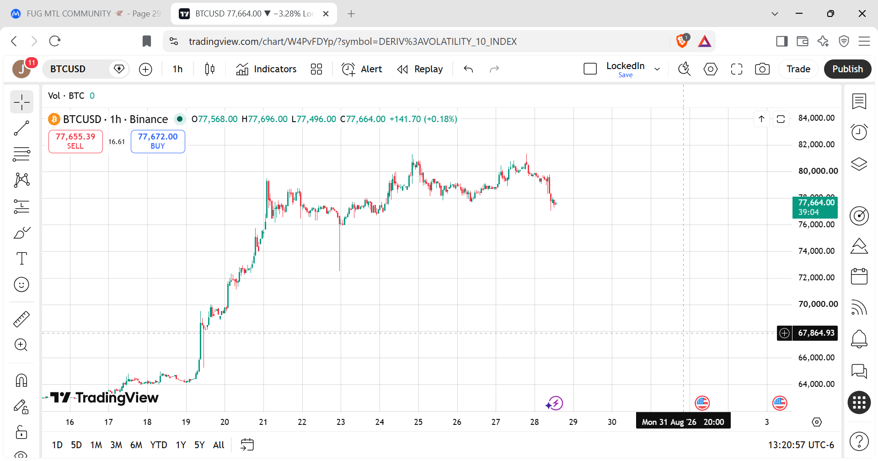Open the 1h timeframe dropdown
Viewport: 878px width, 461px height.
[177, 69]
